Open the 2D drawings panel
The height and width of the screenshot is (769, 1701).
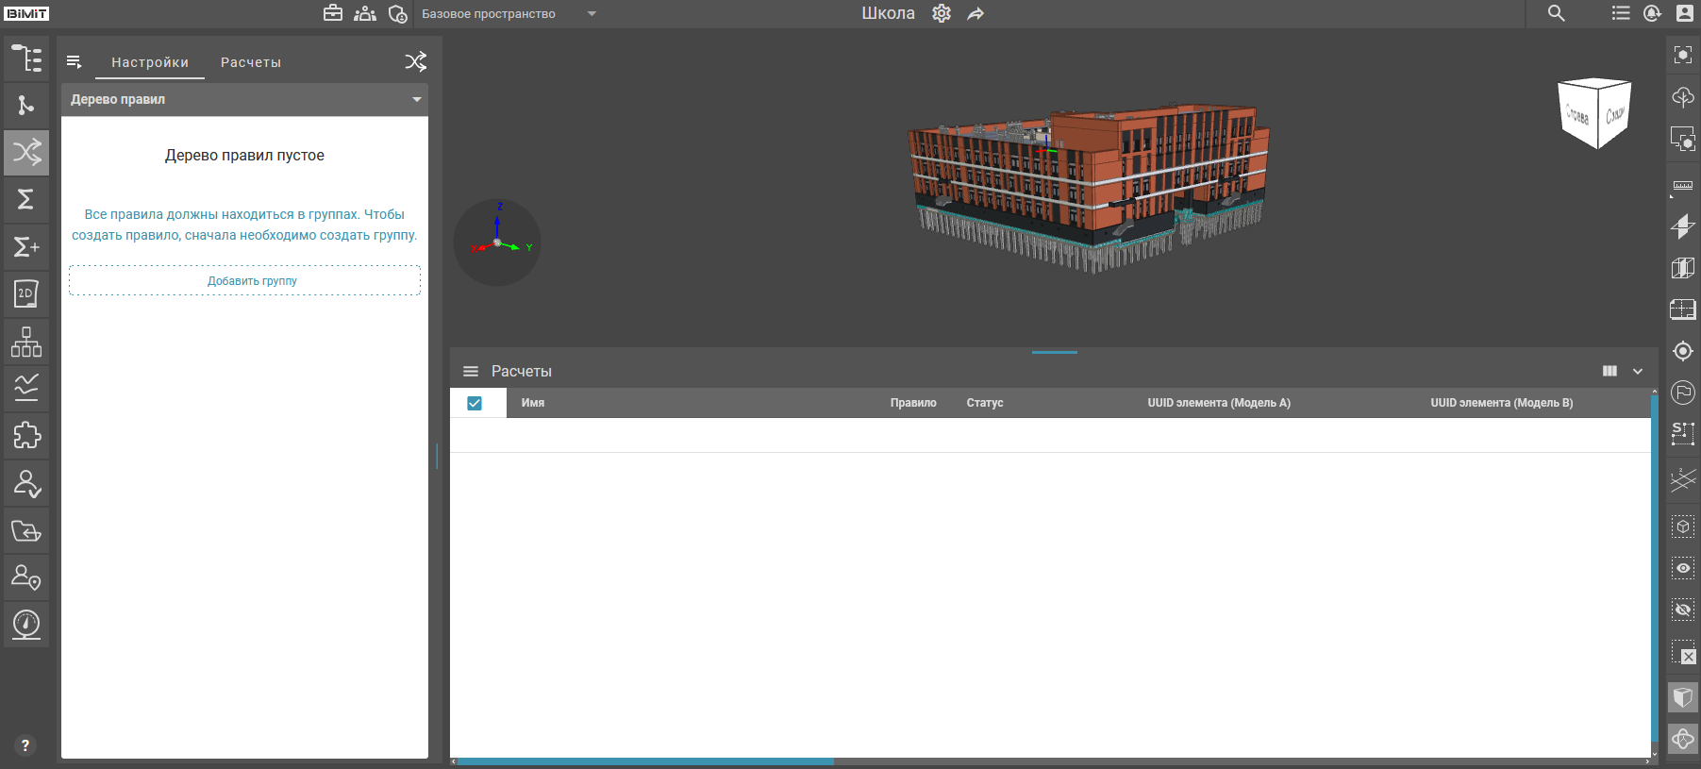pos(26,293)
